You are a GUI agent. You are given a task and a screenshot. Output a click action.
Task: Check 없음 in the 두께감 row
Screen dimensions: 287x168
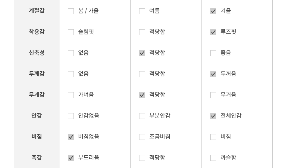(71, 74)
